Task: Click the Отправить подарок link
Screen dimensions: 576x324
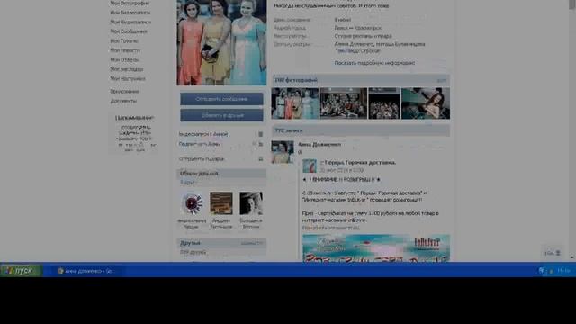Action: (202, 159)
